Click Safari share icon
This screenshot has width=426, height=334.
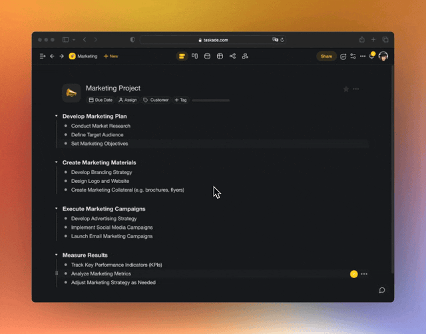click(x=362, y=40)
